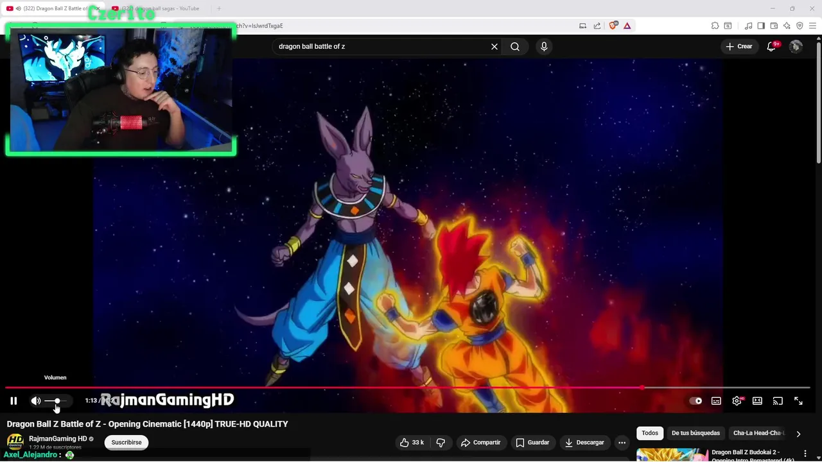This screenshot has width=822, height=462.
Task: Turn on subtitles with the captions icon
Action: point(716,401)
